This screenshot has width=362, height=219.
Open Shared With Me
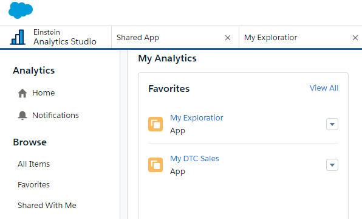click(47, 205)
